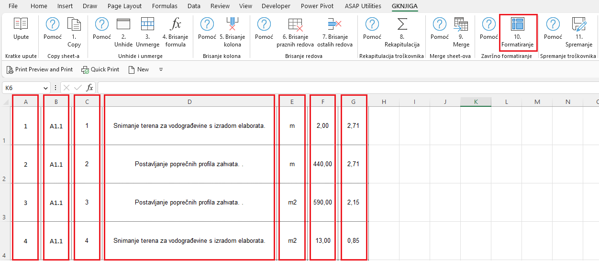Click the 1. Copy sheet icon
This screenshot has width=599, height=261.
[74, 24]
